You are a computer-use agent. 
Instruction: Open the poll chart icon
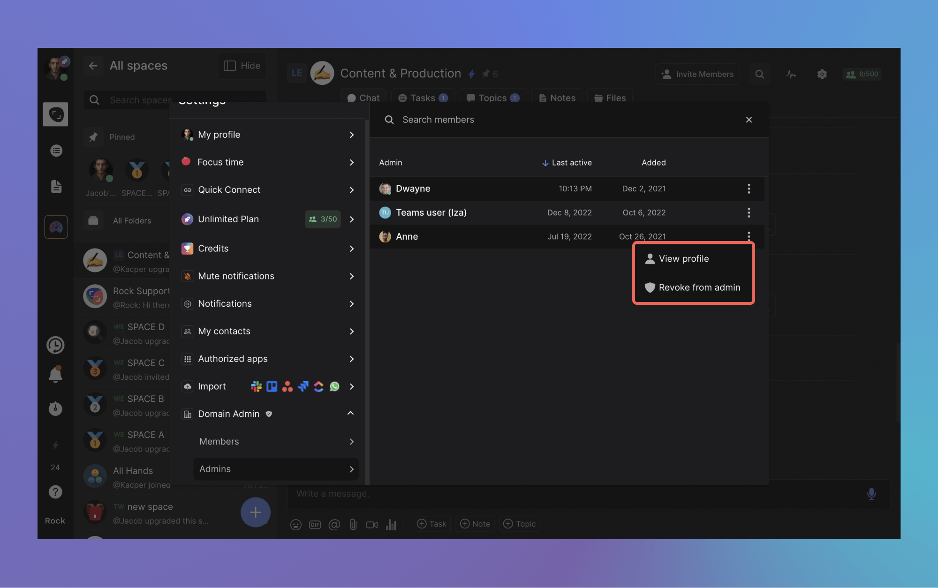391,524
